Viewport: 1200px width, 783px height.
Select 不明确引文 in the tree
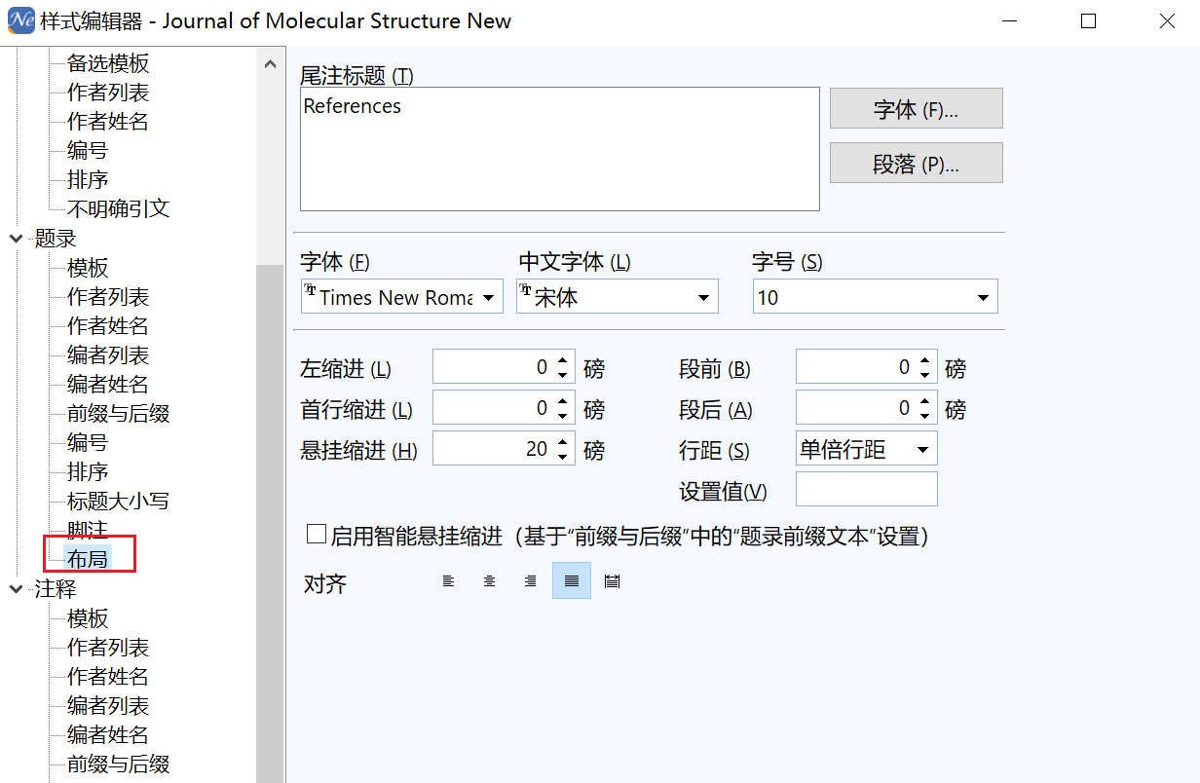119,208
